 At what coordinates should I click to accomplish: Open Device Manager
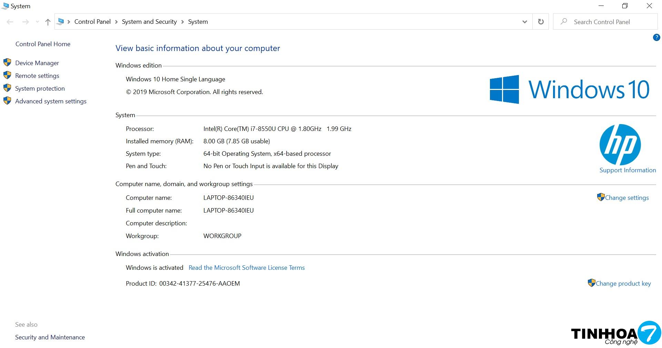[37, 63]
